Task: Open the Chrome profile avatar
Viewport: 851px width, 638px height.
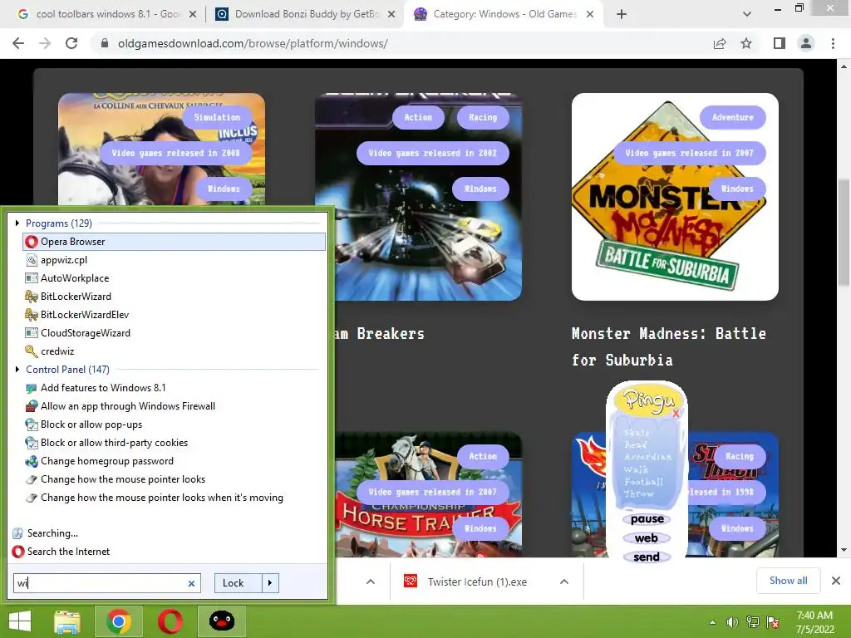Action: click(x=806, y=43)
